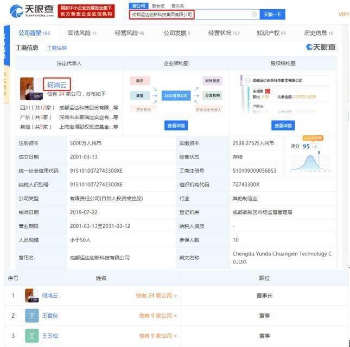Click 王玉松's avatar icon in the member list
The width and height of the screenshot is (350, 347).
31,336
